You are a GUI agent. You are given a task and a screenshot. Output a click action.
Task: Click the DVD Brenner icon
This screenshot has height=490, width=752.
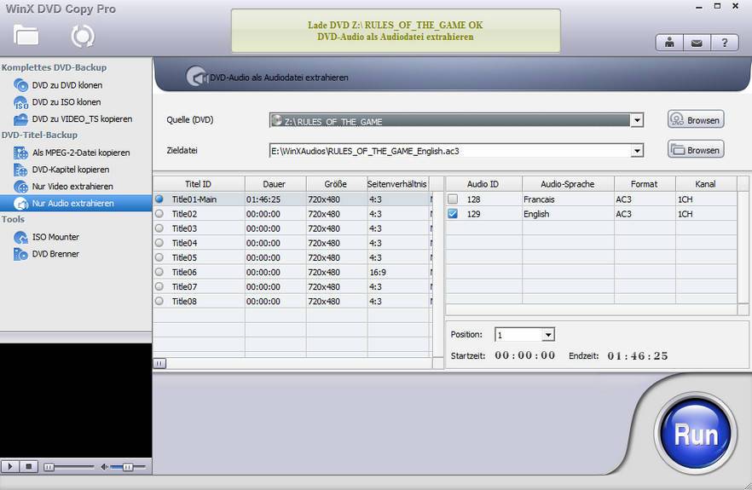coord(21,254)
